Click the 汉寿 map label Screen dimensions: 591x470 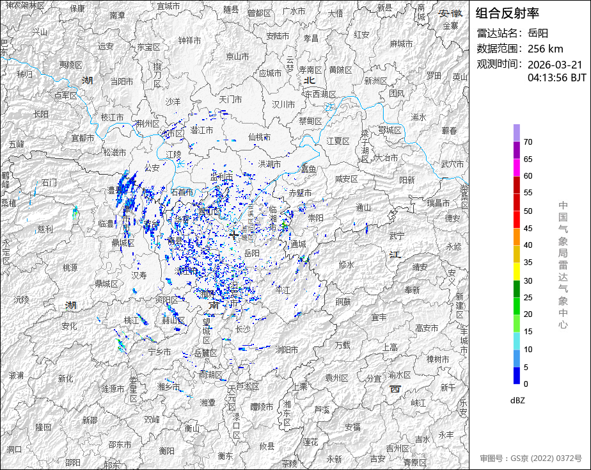[139, 275]
